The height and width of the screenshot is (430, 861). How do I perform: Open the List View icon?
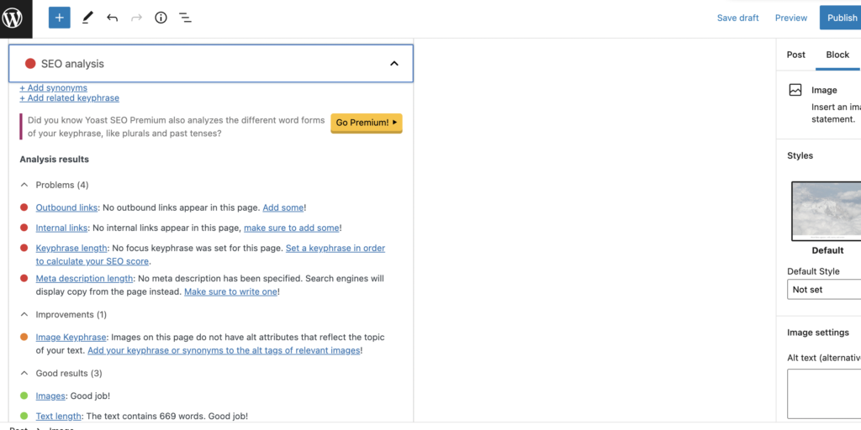click(x=185, y=18)
